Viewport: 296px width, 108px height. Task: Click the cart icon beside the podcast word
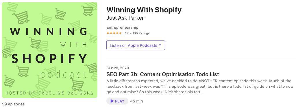[22, 71]
